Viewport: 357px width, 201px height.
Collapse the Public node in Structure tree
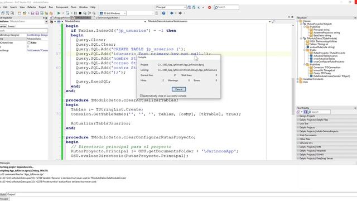click(305, 50)
